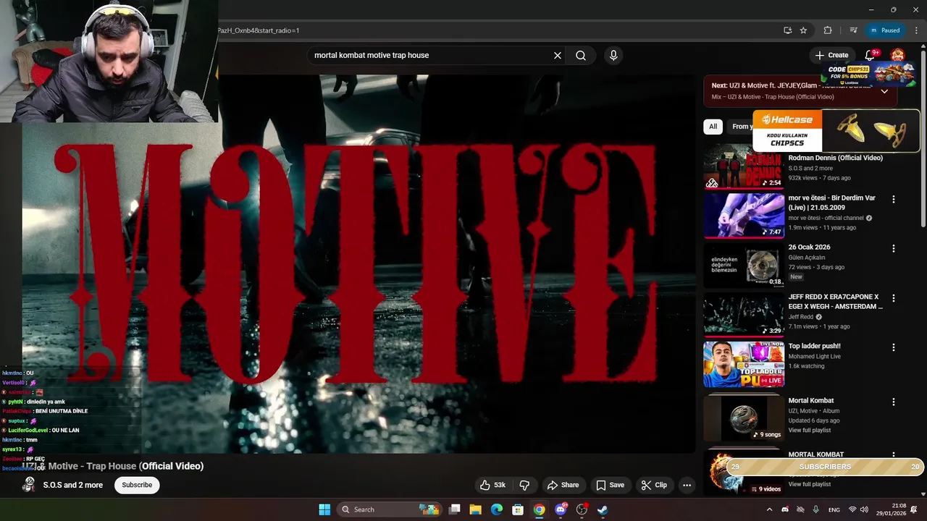The height and width of the screenshot is (521, 927).
Task: Click the magnifier search button on YouTube
Action: click(581, 55)
